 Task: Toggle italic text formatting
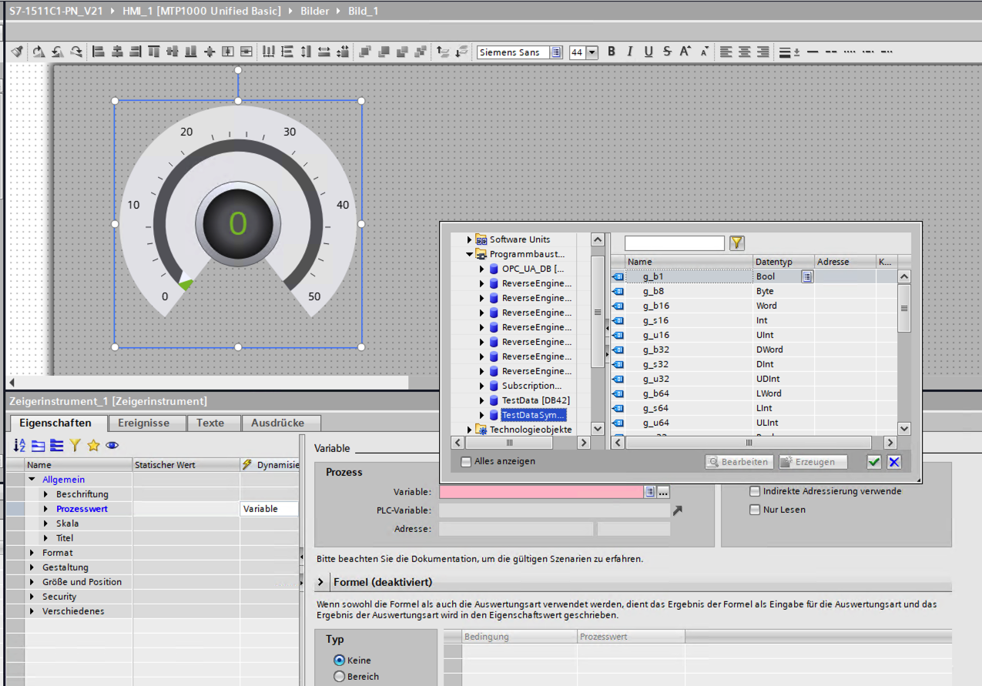pyautogui.click(x=630, y=52)
